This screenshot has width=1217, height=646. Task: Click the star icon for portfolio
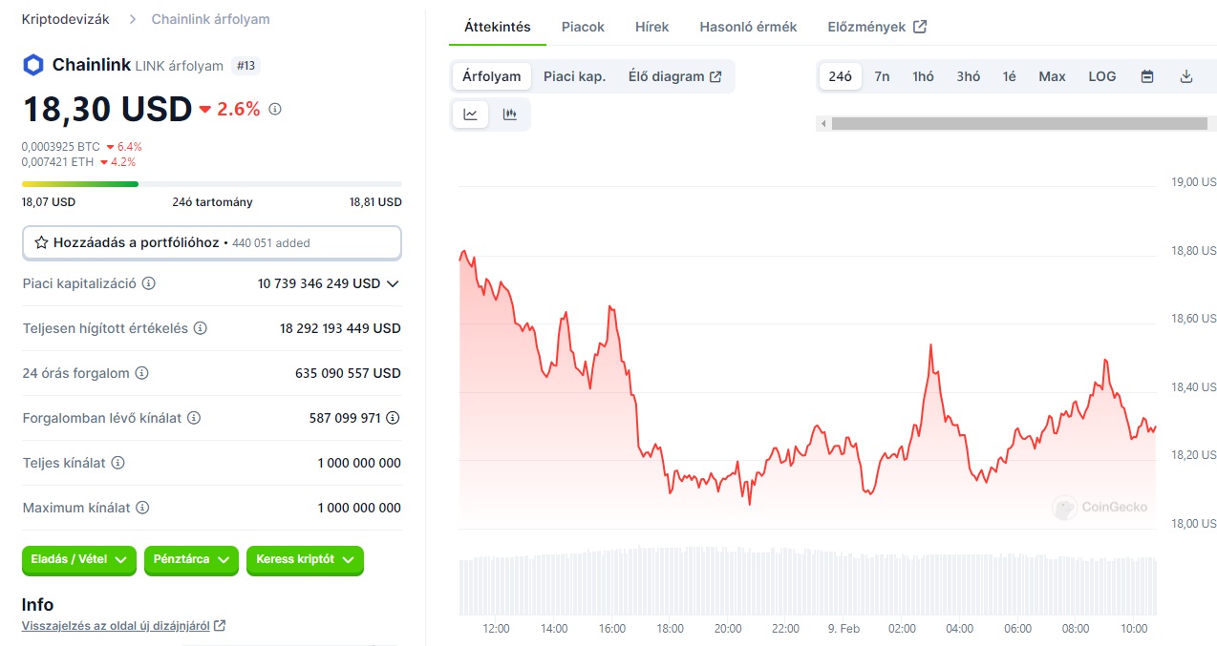[41, 242]
